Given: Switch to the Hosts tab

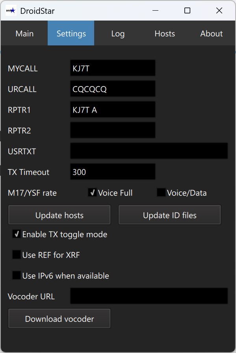Looking at the screenshot, I should coord(164,34).
